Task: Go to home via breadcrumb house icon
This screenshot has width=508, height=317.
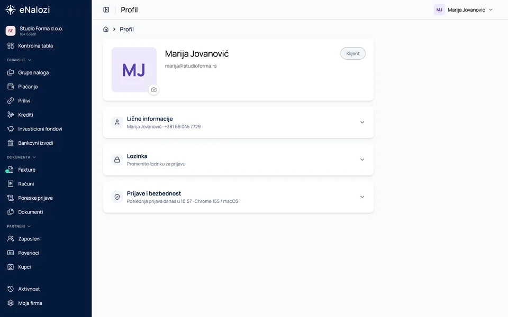Action: pyautogui.click(x=106, y=29)
